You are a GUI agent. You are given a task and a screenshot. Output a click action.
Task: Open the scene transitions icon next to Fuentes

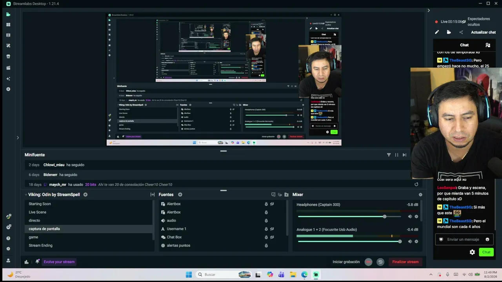(x=153, y=195)
